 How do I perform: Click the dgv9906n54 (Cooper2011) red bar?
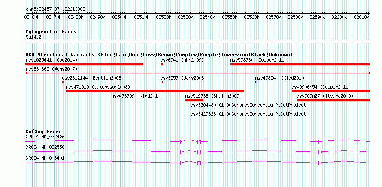point(331,91)
